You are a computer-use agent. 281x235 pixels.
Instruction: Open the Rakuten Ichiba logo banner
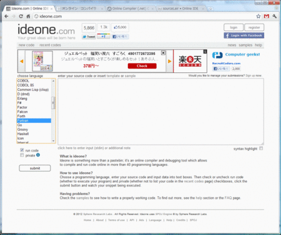pyautogui.click(x=190, y=61)
